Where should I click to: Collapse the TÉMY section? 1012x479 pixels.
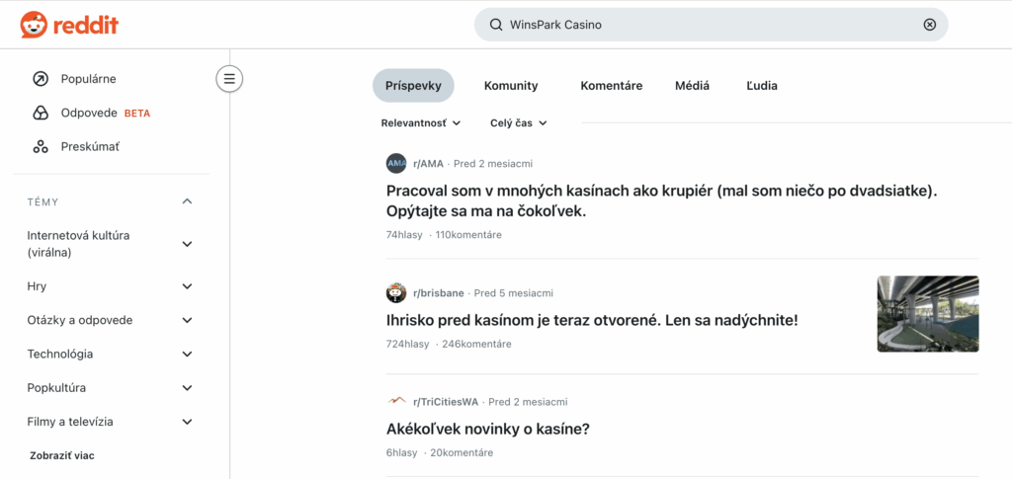tap(188, 201)
